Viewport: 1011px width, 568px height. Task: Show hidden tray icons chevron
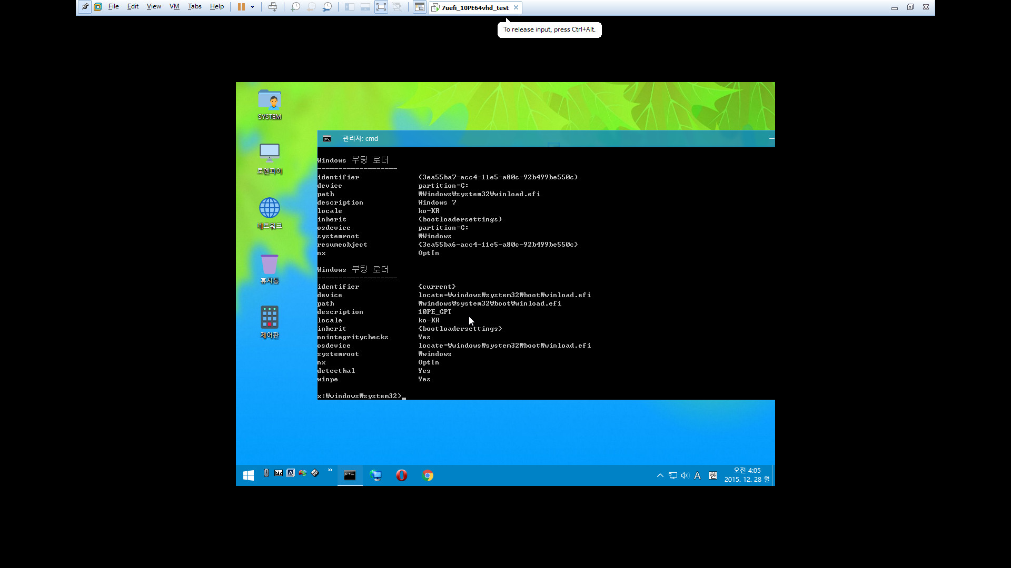[x=660, y=475]
